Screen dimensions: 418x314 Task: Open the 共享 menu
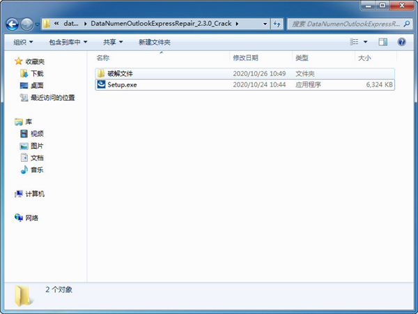113,42
